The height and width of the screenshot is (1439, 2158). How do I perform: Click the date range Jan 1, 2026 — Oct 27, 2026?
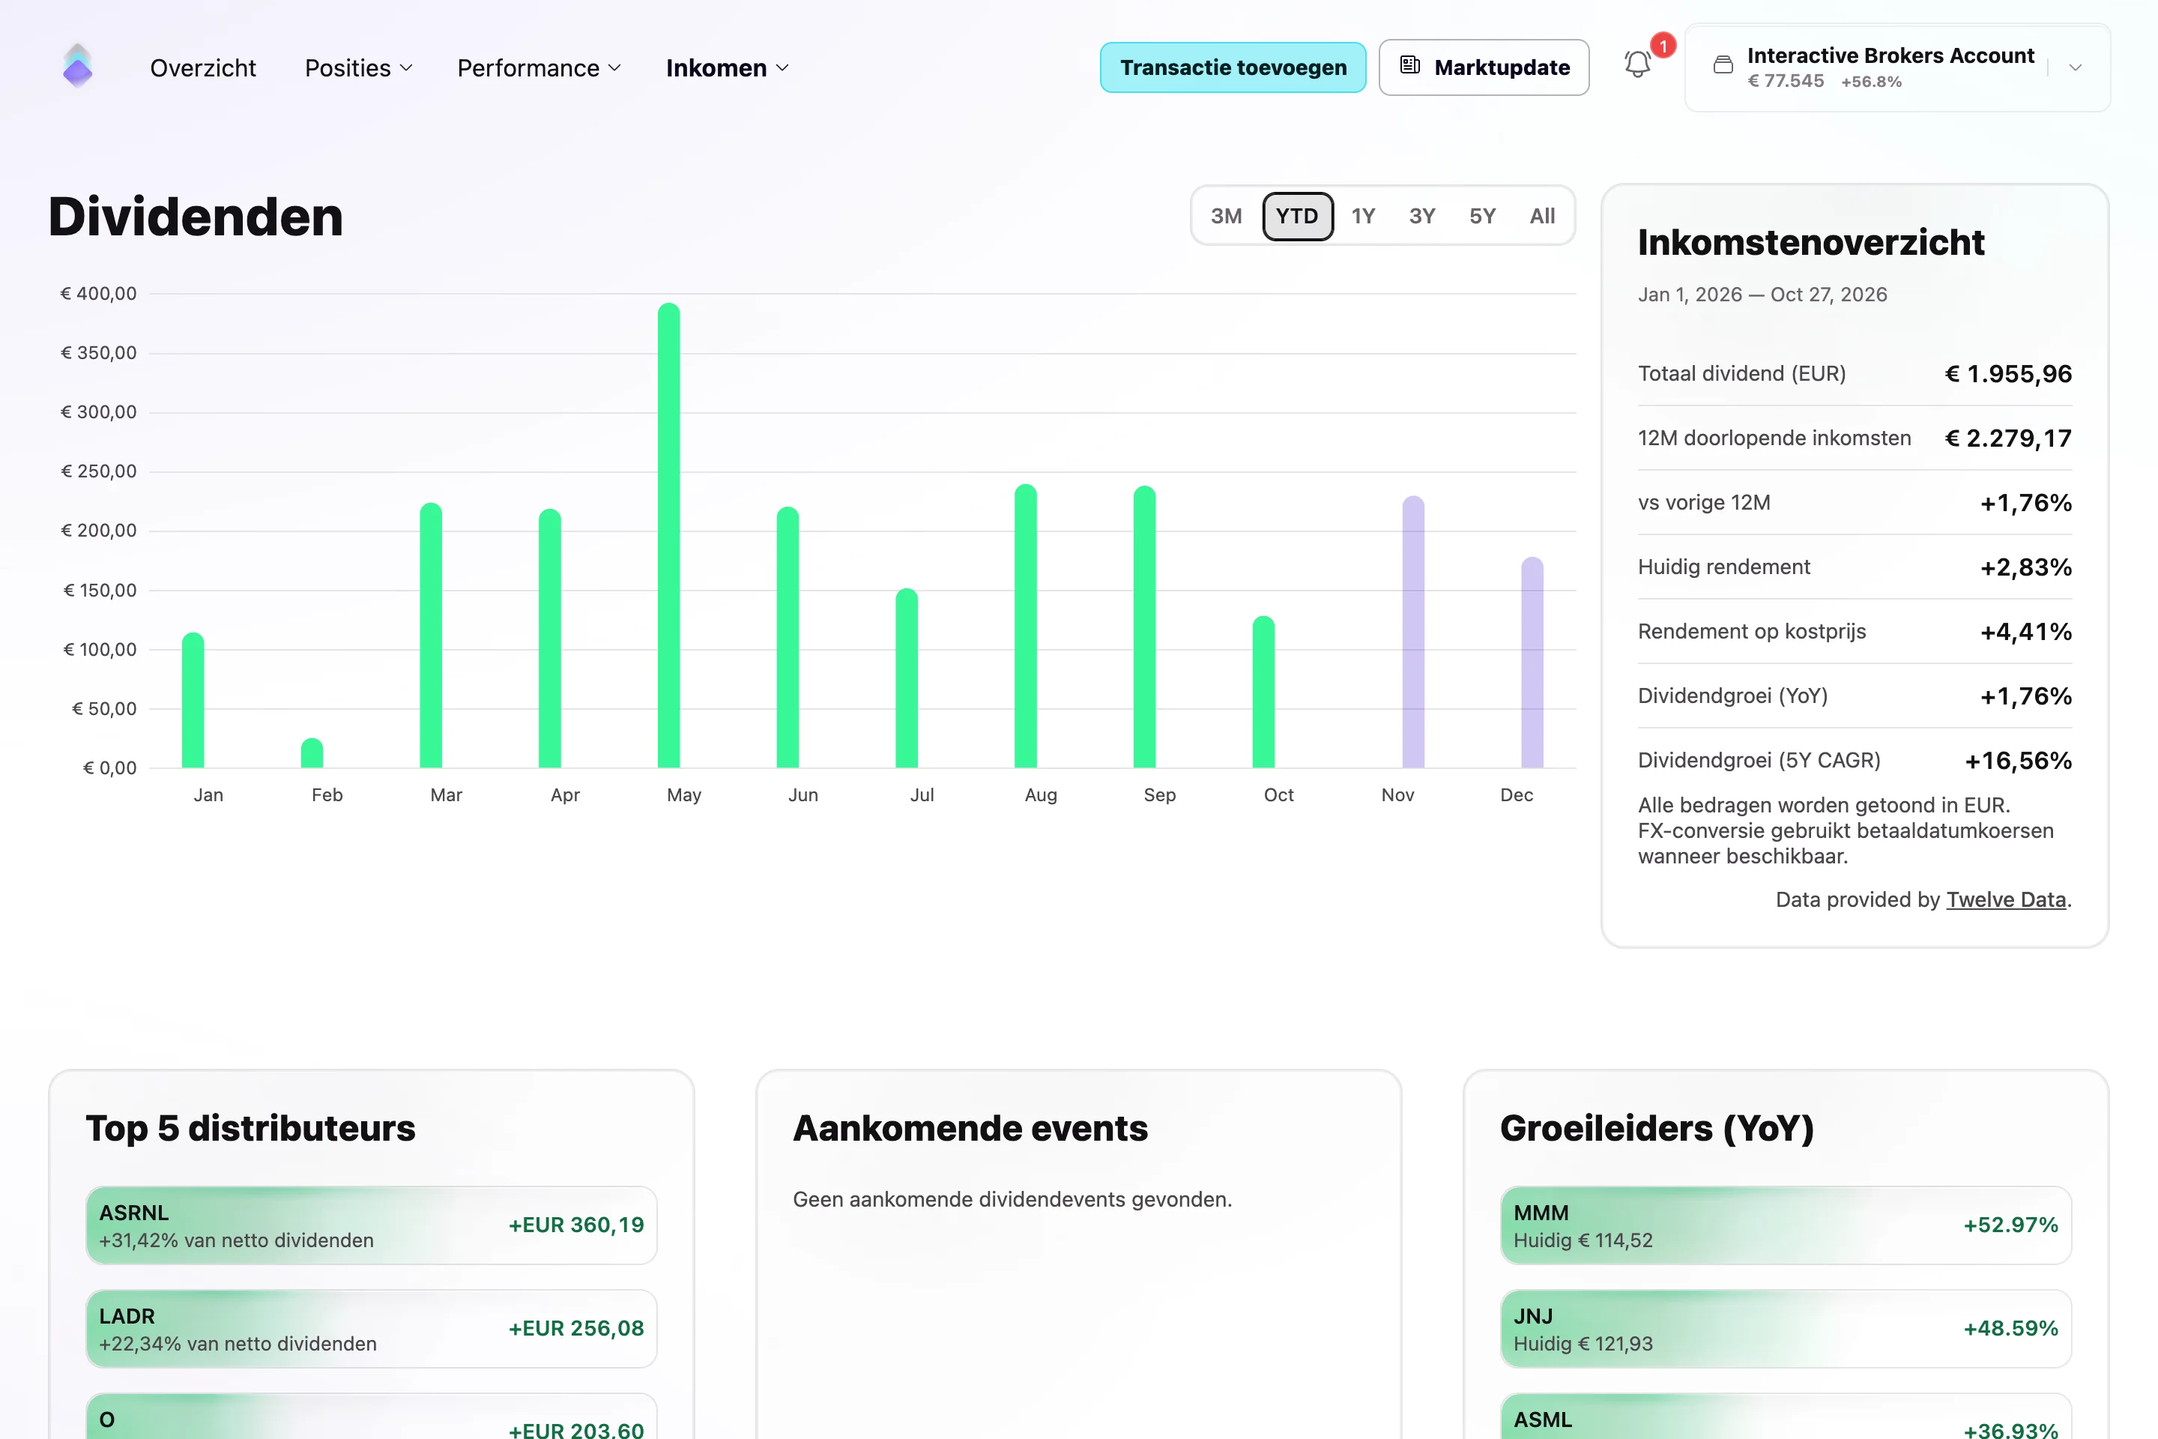tap(1762, 295)
